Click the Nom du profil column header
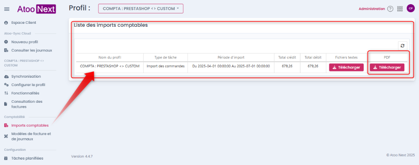The image size is (419, 165). [109, 58]
